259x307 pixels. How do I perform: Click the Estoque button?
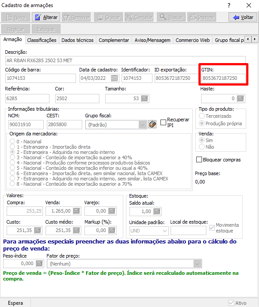(x=46, y=29)
